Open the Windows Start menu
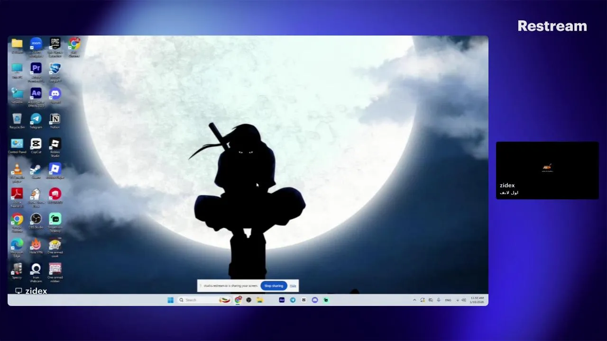The width and height of the screenshot is (607, 341). pyautogui.click(x=170, y=300)
